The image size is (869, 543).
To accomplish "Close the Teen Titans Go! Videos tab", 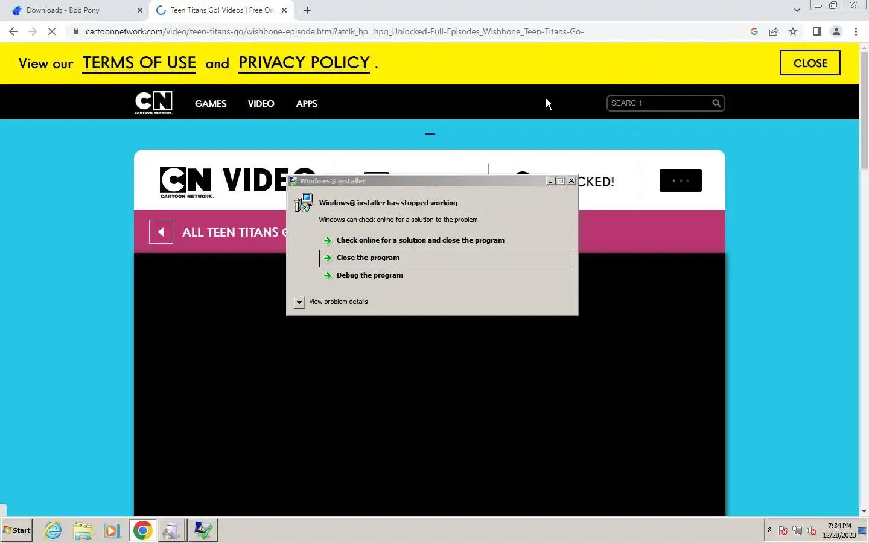I will (x=284, y=10).
